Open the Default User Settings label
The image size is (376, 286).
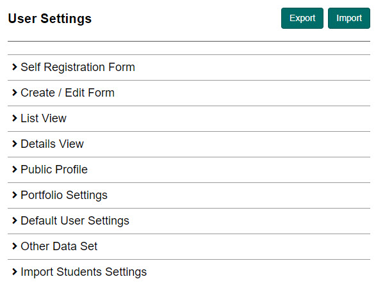click(x=75, y=221)
